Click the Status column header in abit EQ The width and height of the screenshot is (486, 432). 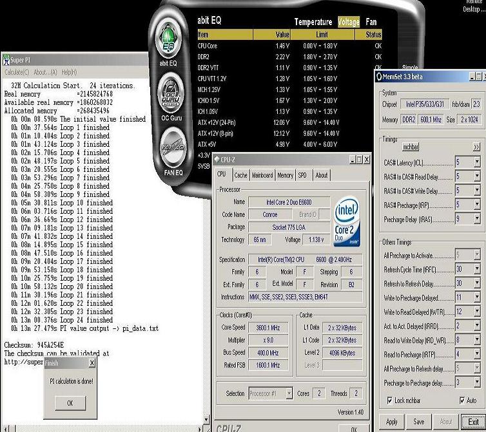point(369,35)
